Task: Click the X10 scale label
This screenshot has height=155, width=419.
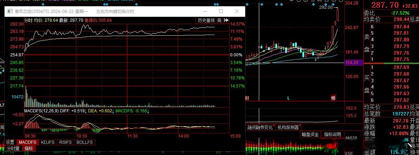Action: point(348,153)
